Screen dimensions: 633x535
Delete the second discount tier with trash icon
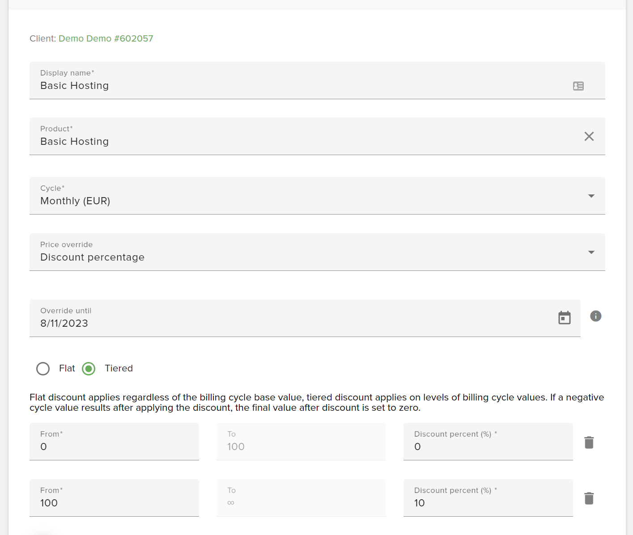click(589, 498)
